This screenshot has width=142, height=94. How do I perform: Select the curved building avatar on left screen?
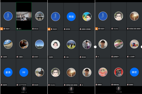pyautogui.click(x=8, y=44)
